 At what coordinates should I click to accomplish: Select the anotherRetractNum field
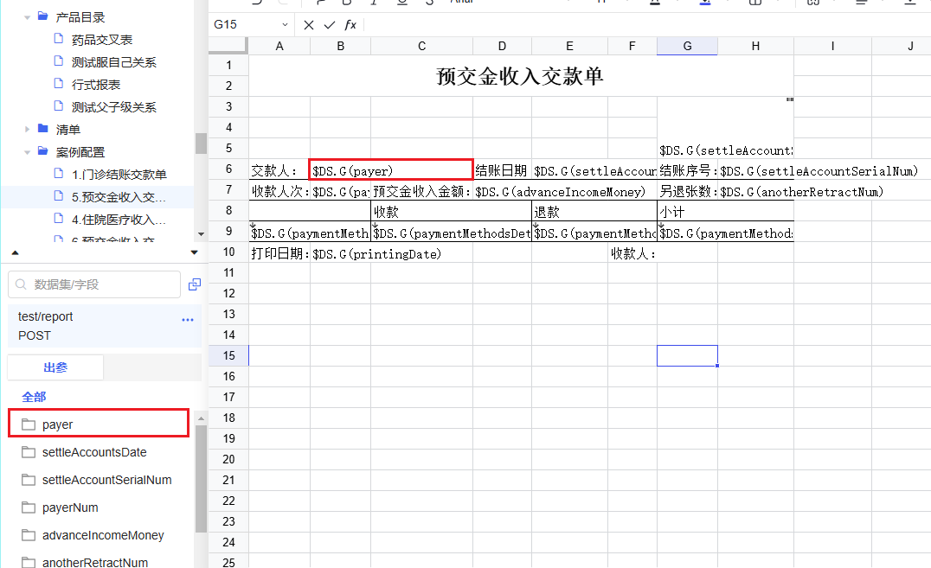[95, 562]
